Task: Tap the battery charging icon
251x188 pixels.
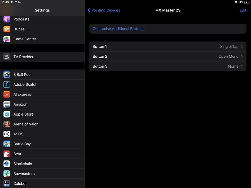Action: tap(247, 2)
